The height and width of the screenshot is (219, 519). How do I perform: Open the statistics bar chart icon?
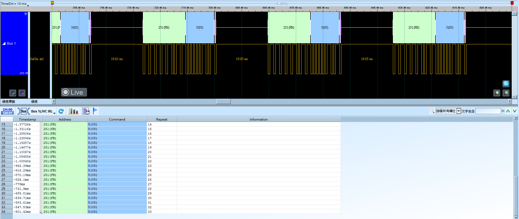pos(73,111)
